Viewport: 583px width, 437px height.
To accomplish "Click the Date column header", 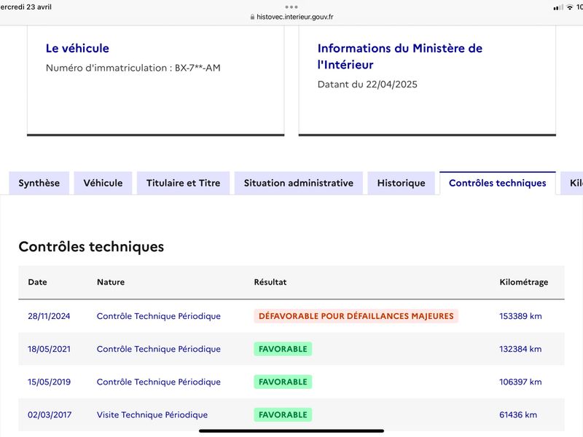I will (38, 282).
